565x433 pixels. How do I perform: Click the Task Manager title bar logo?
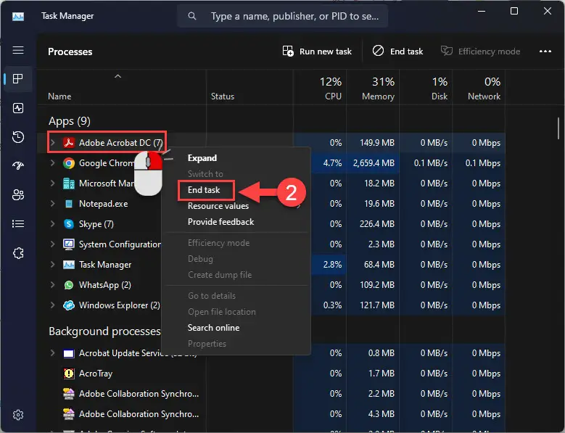pos(18,16)
